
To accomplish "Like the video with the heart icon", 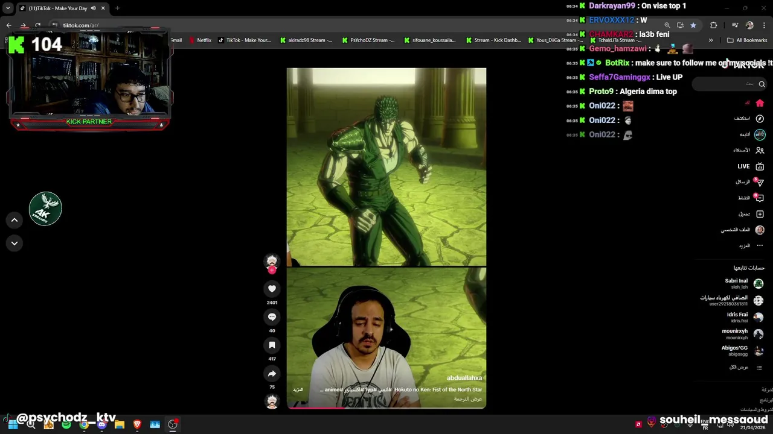I will pyautogui.click(x=272, y=289).
